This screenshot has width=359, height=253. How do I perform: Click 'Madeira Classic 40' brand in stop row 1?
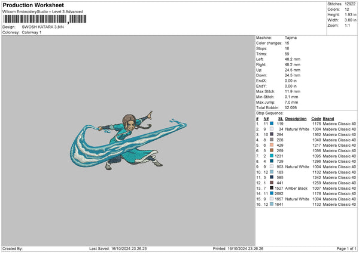click(339, 124)
